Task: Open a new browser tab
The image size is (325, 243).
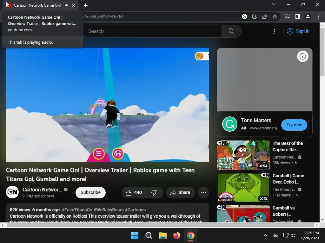Action: (x=86, y=5)
